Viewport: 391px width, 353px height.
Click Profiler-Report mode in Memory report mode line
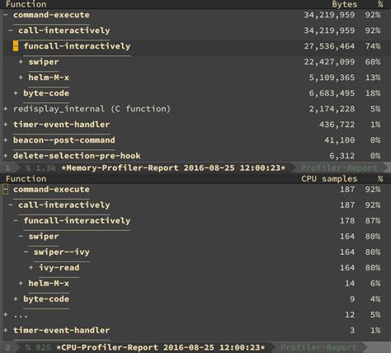click(339, 167)
